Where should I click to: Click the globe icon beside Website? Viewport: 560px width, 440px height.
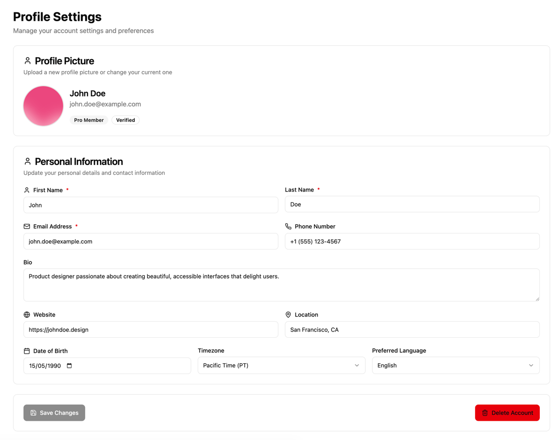[x=27, y=314]
